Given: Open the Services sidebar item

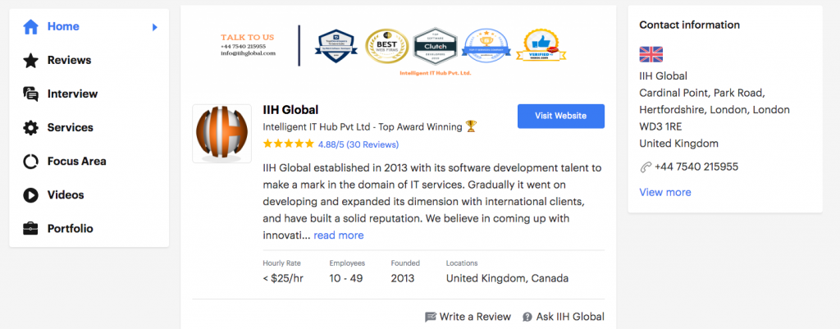Looking at the screenshot, I should pos(89,127).
